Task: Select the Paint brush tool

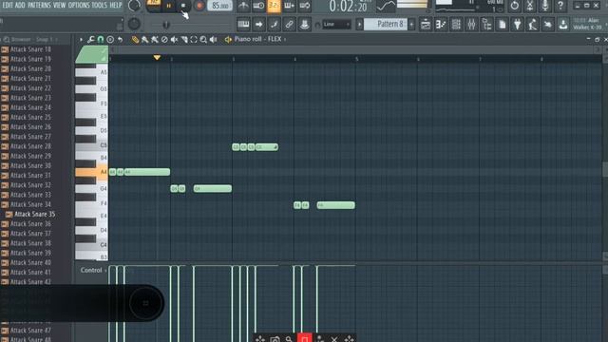Action: coord(144,39)
